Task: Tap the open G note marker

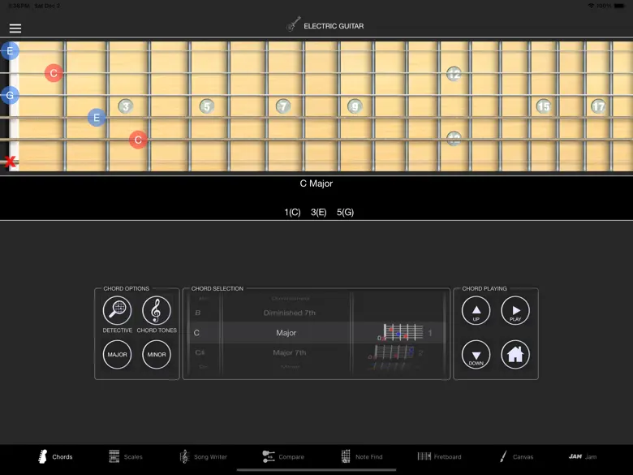Action: pyautogui.click(x=10, y=95)
